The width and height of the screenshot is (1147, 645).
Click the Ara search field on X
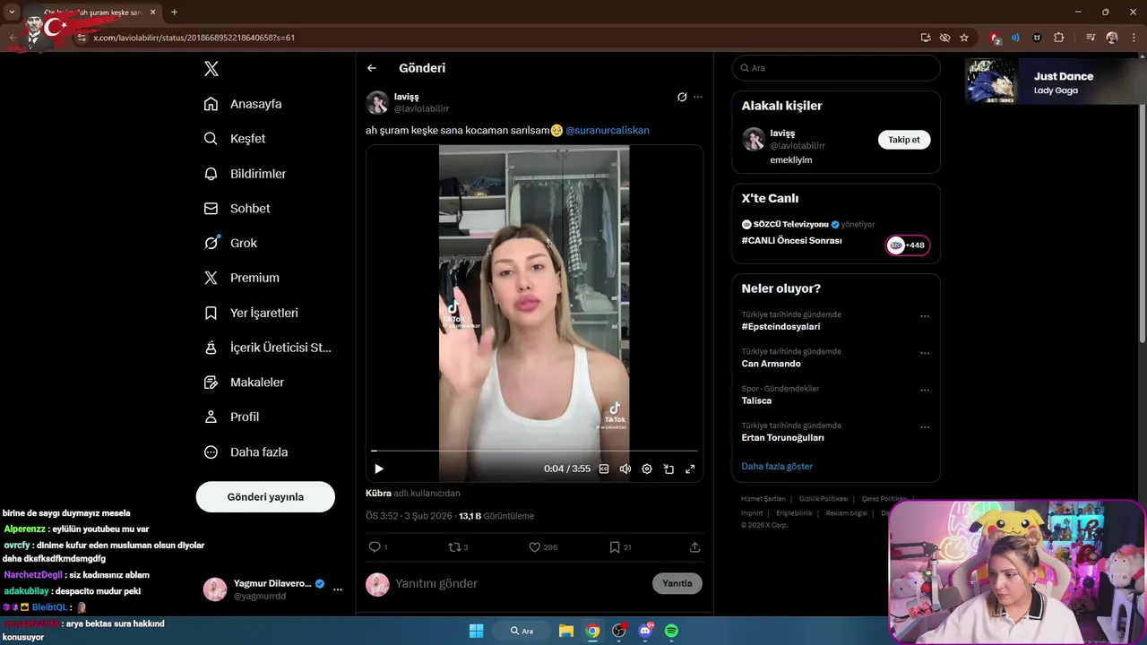click(836, 68)
